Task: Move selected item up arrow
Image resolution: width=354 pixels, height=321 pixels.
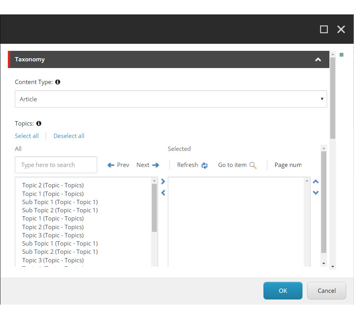Action: (316, 182)
